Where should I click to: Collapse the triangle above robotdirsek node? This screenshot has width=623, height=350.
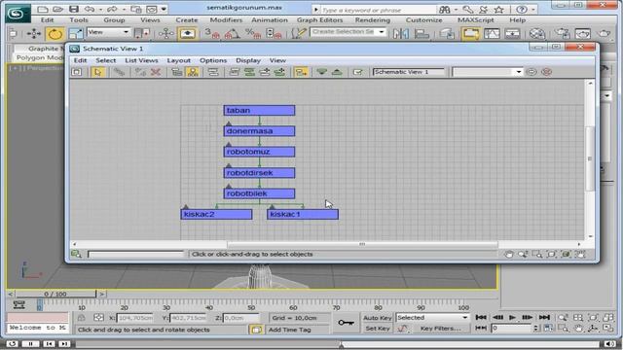(x=229, y=165)
